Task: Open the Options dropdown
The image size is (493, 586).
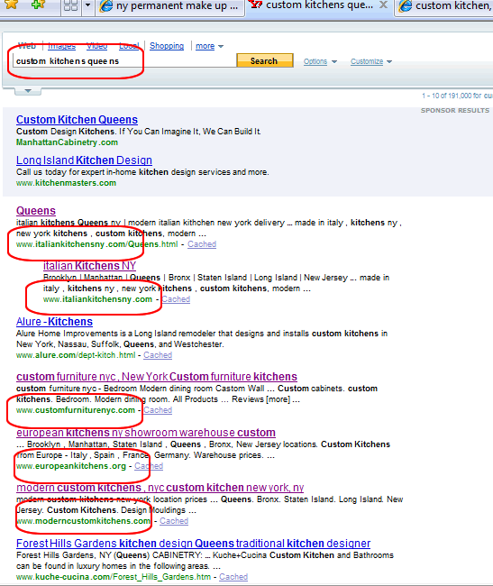Action: tap(320, 61)
